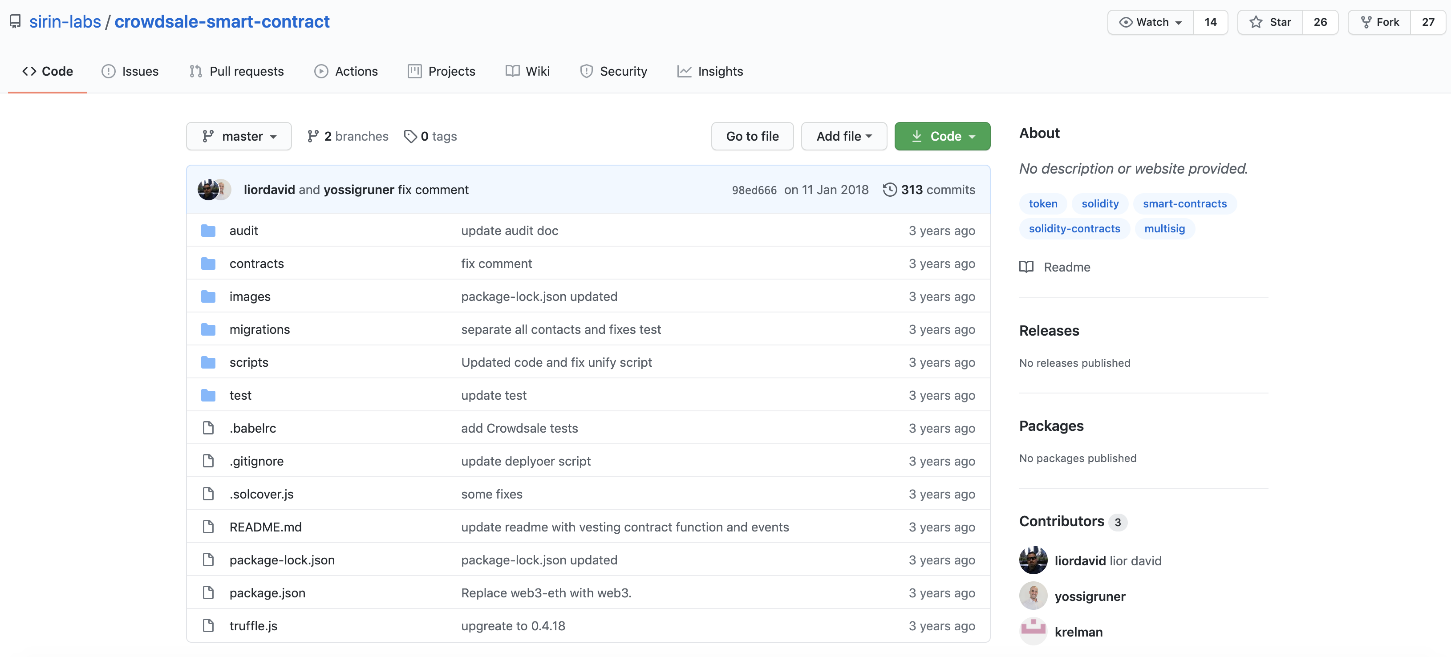Open the sirin-labs organization link
This screenshot has height=657, width=1451.
[x=65, y=21]
